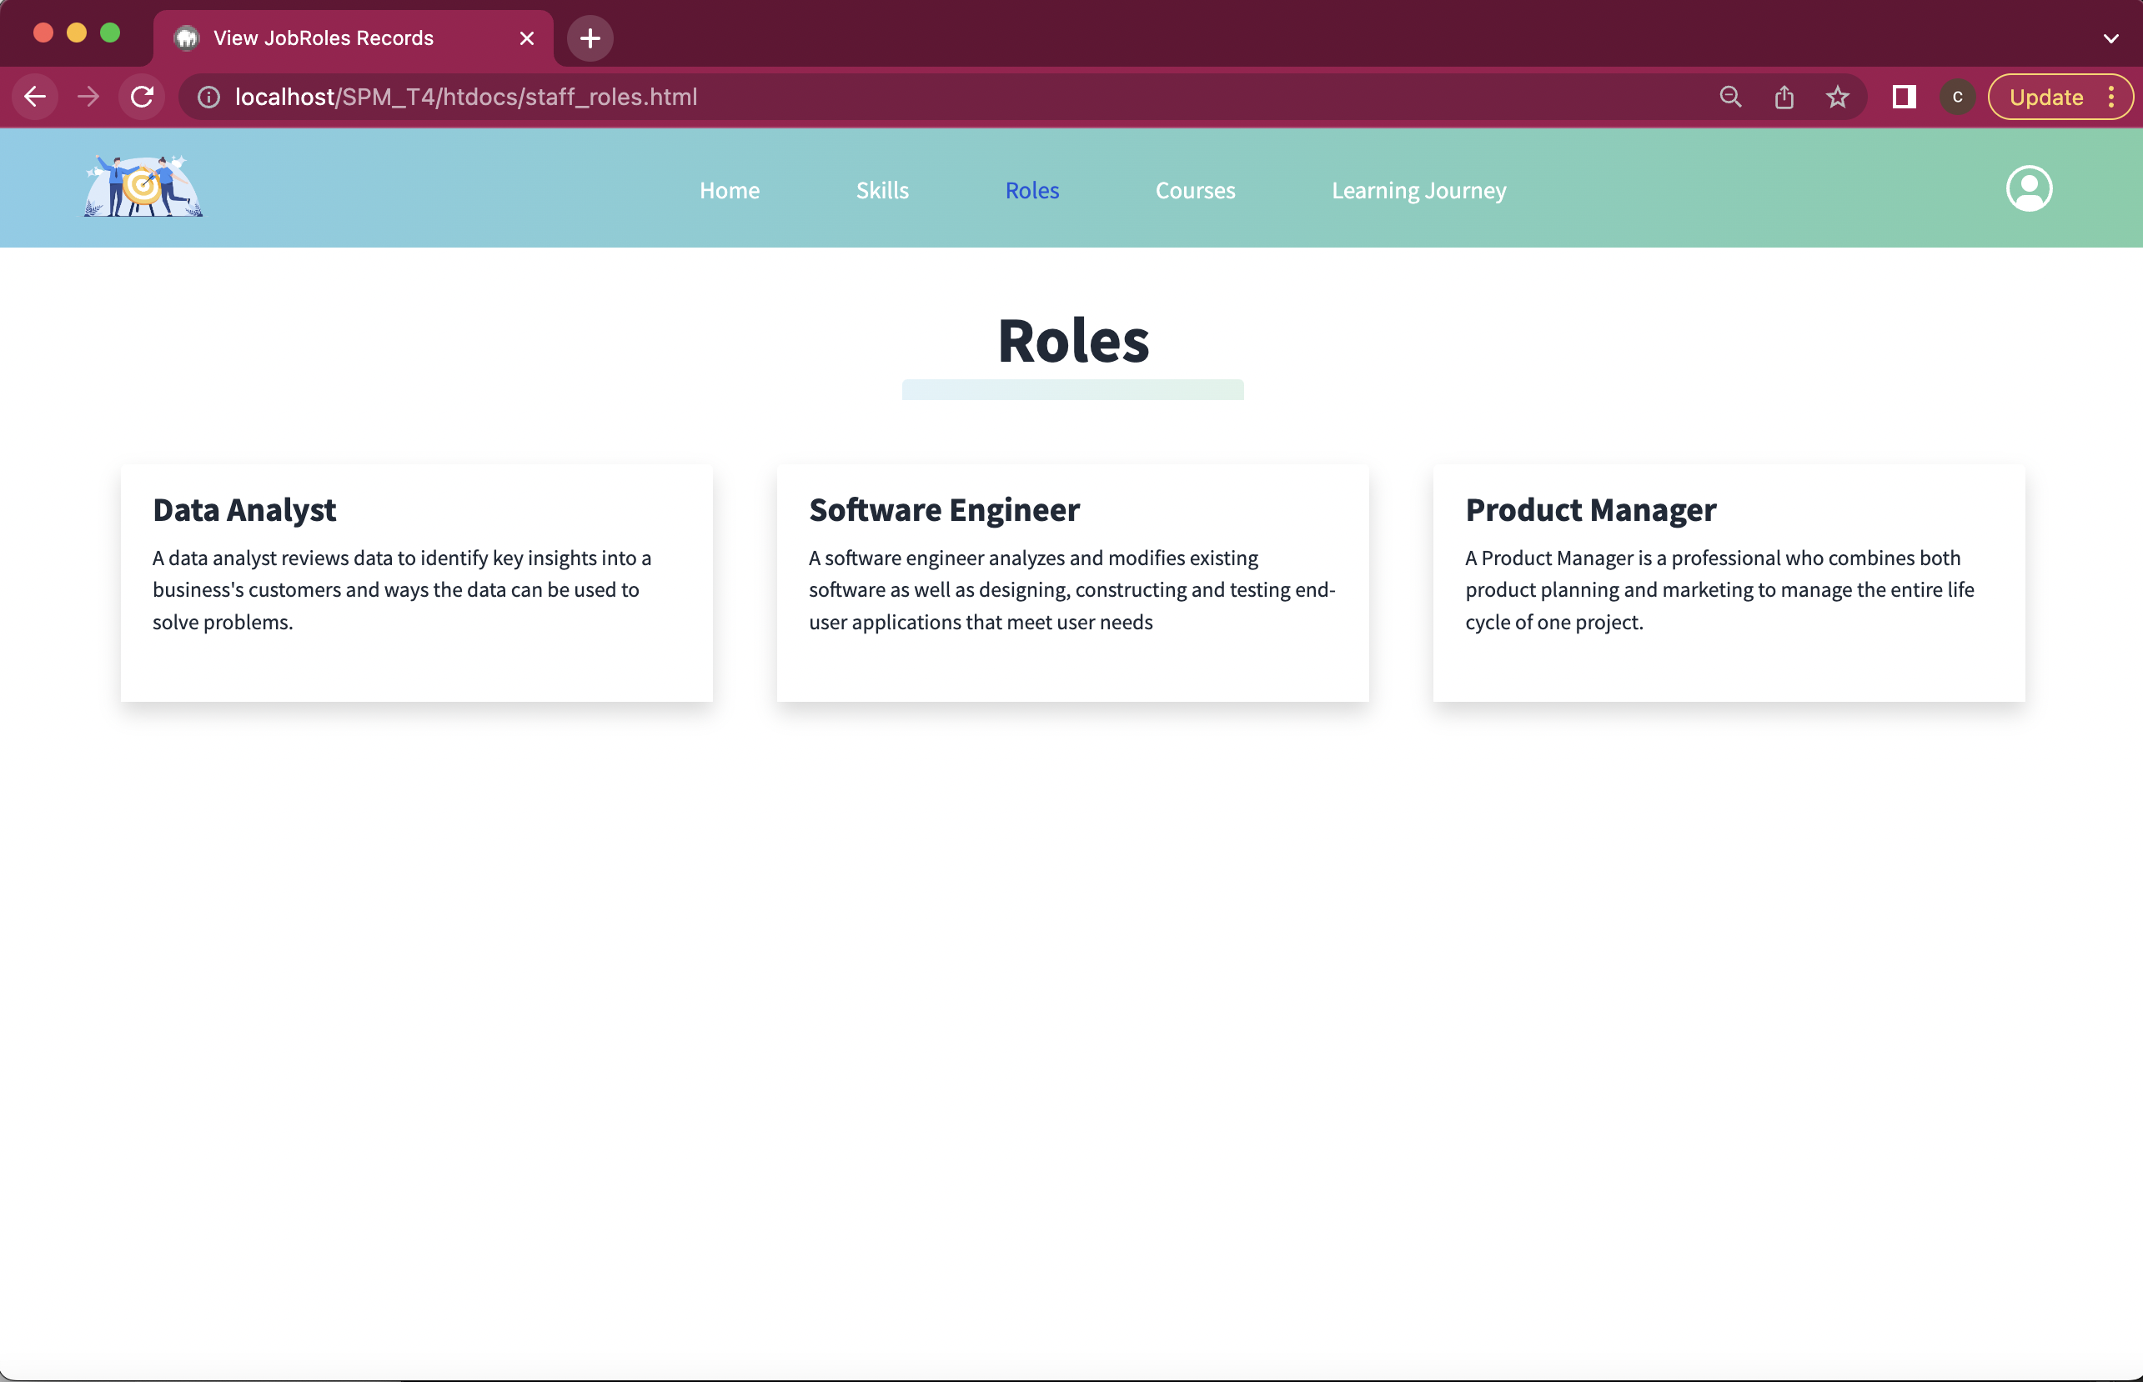Screen dimensions: 2143x1382
Task: Open the Chrome profile C avatar
Action: [x=1957, y=97]
